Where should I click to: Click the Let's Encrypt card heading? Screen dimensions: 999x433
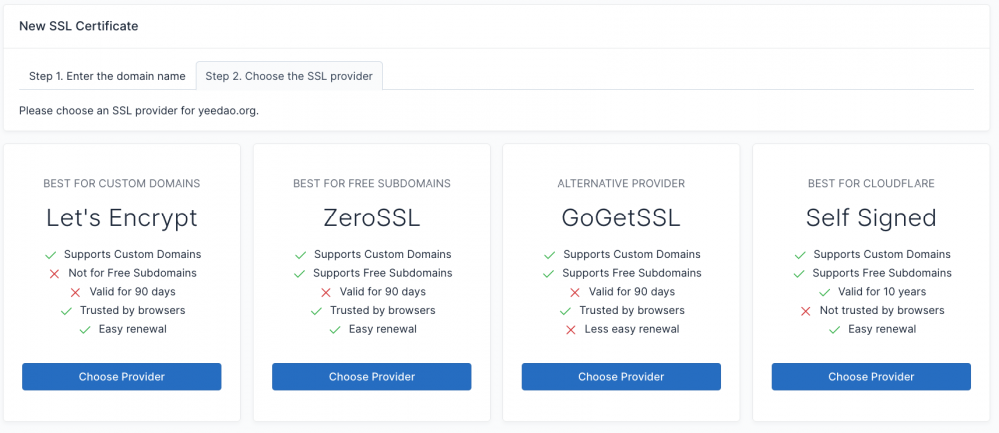[122, 218]
